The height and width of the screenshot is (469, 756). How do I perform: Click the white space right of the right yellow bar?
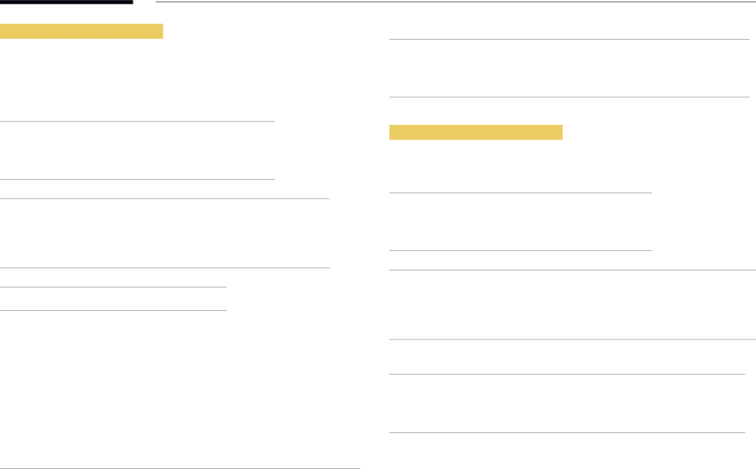(x=659, y=133)
